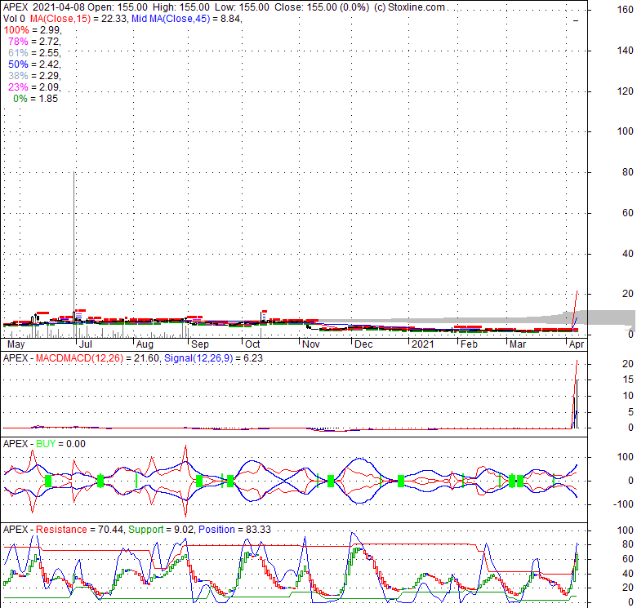The width and height of the screenshot is (637, 608).
Task: Click the Nov label on the time axis
Action: 311,344
